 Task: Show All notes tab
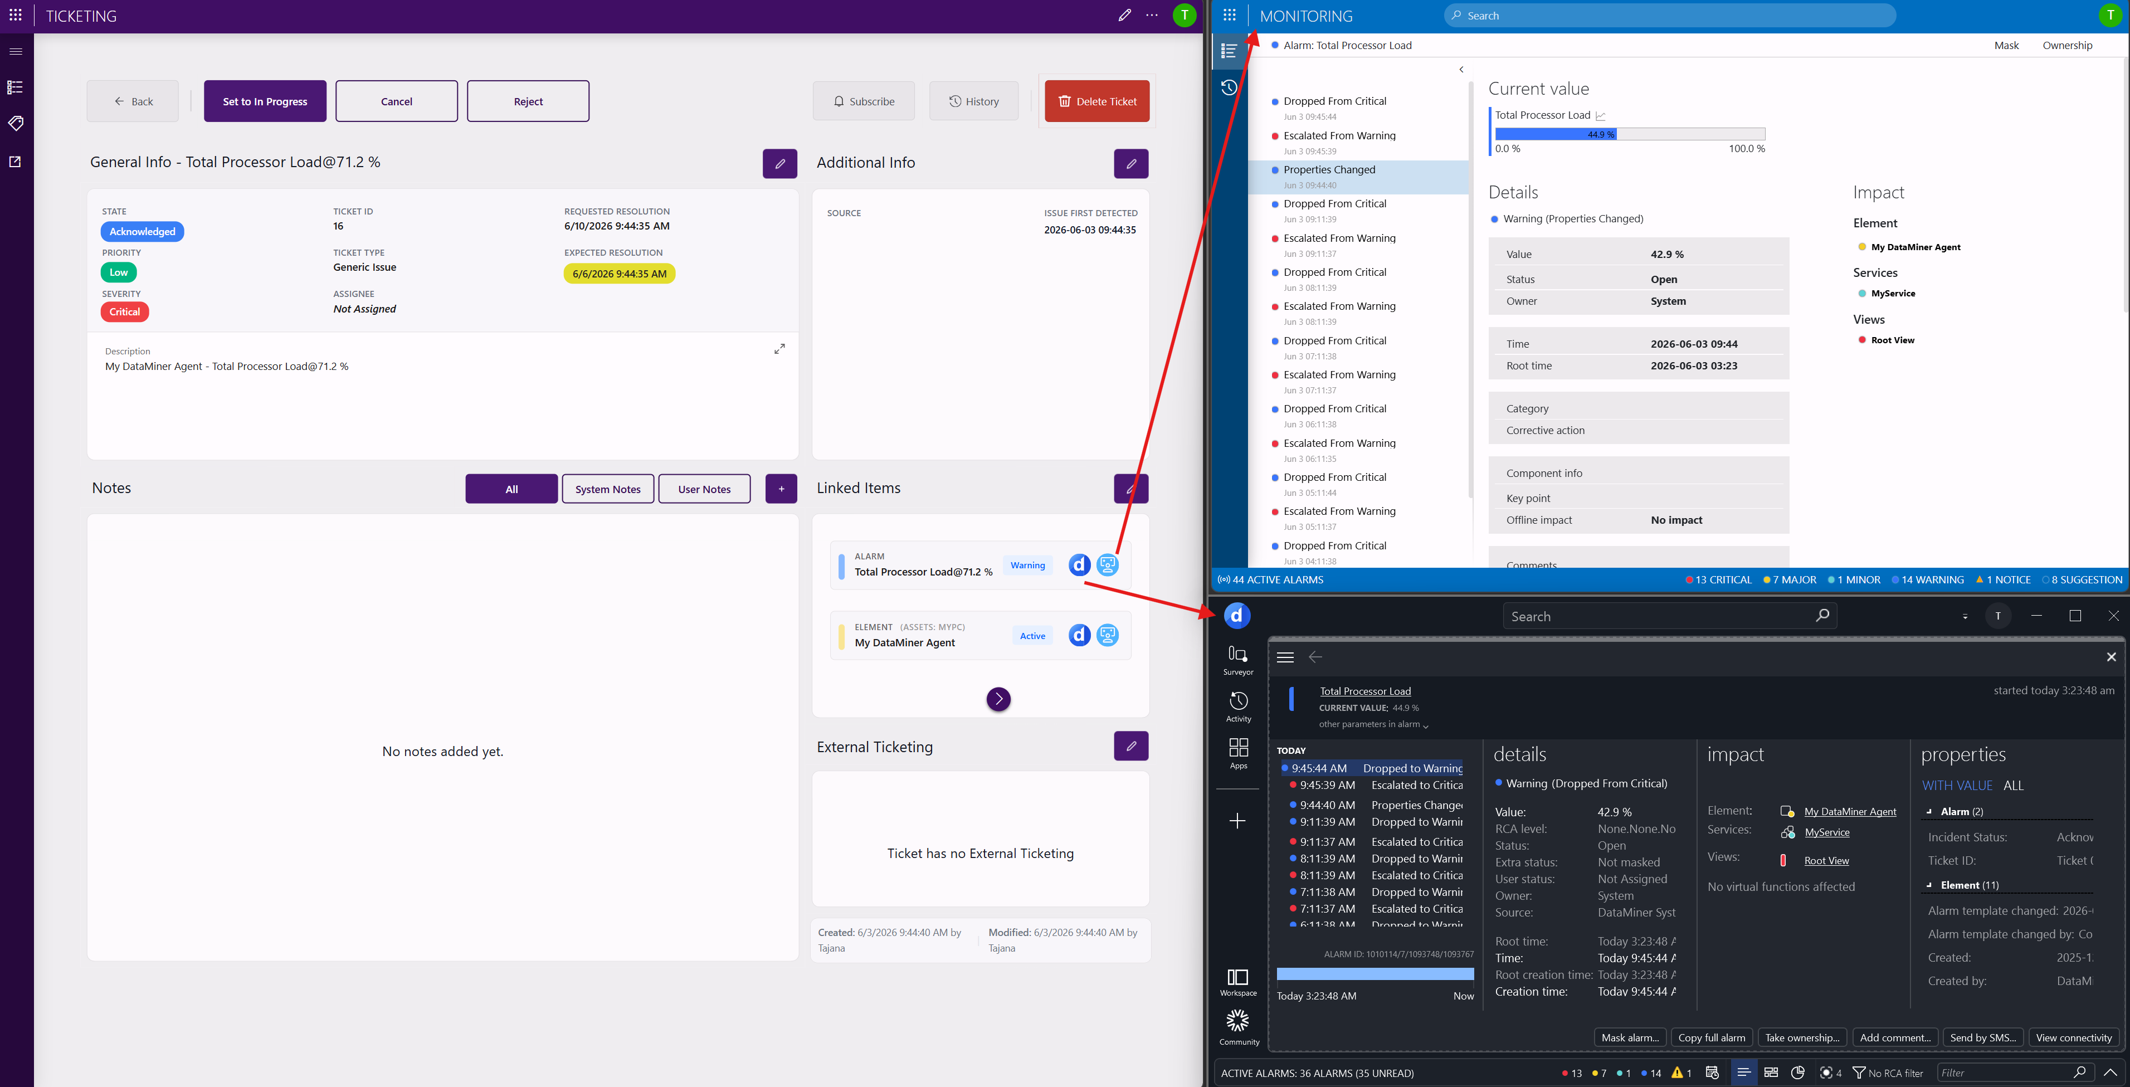[x=511, y=489]
